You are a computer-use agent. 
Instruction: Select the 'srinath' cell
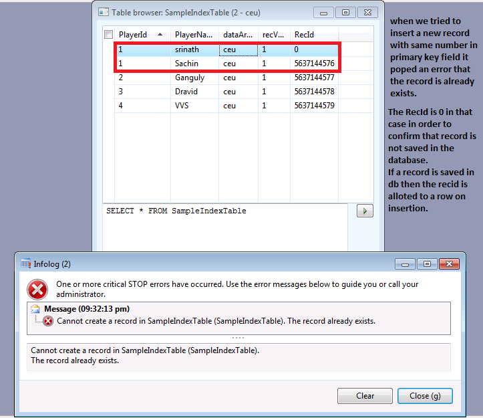pos(194,49)
